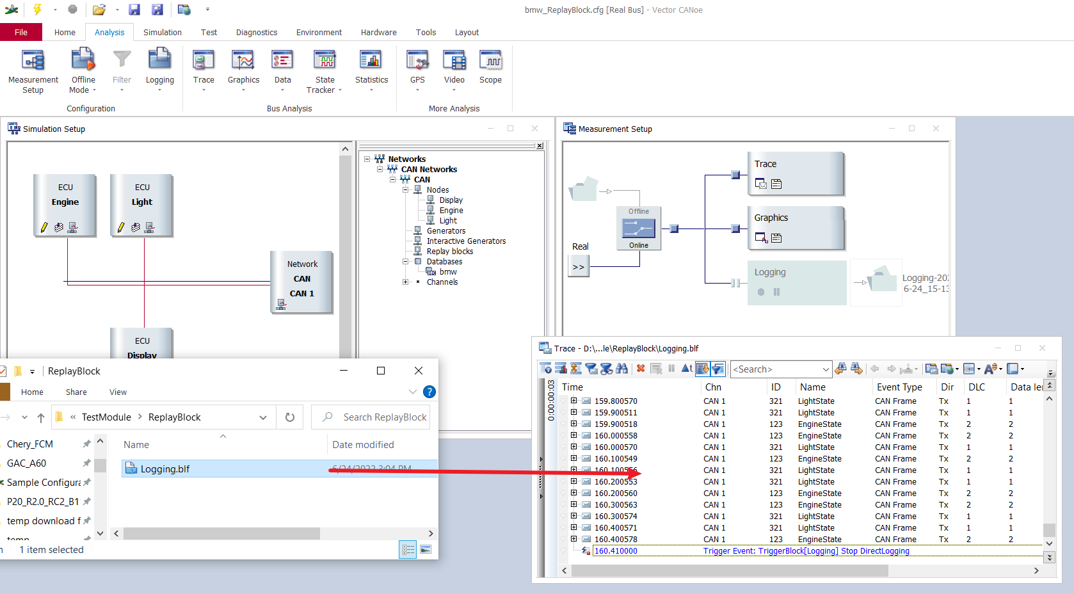
Task: Toggle pause in the Trace window toolbar
Action: [x=671, y=369]
